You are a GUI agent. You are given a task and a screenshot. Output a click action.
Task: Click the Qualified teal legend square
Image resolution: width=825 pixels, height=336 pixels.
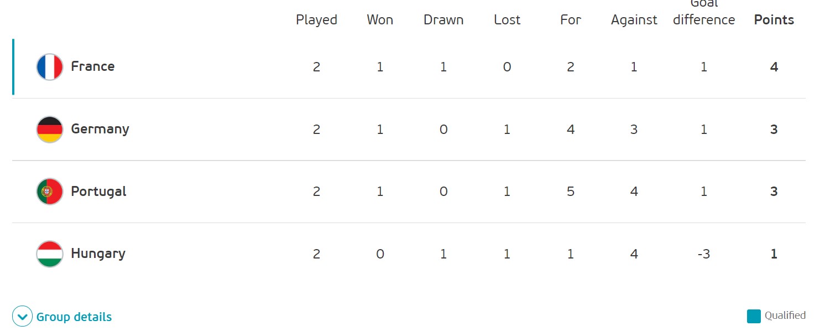point(754,316)
